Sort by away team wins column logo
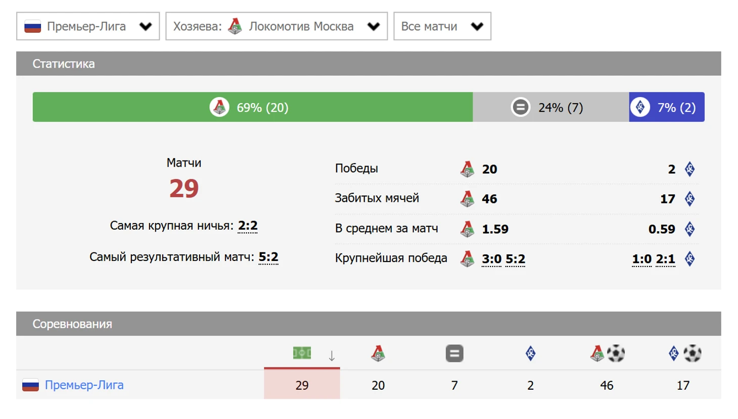738x419 pixels. point(530,353)
